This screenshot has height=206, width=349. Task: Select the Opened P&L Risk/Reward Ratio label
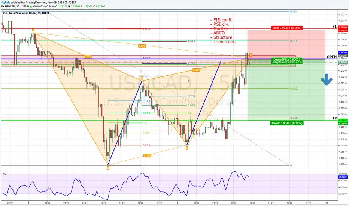tap(287, 61)
